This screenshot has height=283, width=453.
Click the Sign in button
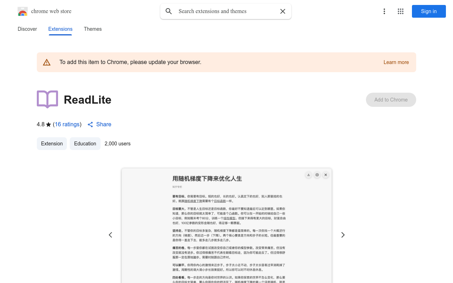click(429, 11)
